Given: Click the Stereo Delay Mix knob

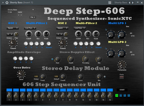Looking at the screenshot, I should click(x=99, y=77).
